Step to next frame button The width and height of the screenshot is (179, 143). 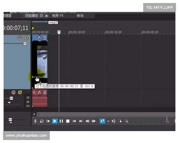point(93,121)
